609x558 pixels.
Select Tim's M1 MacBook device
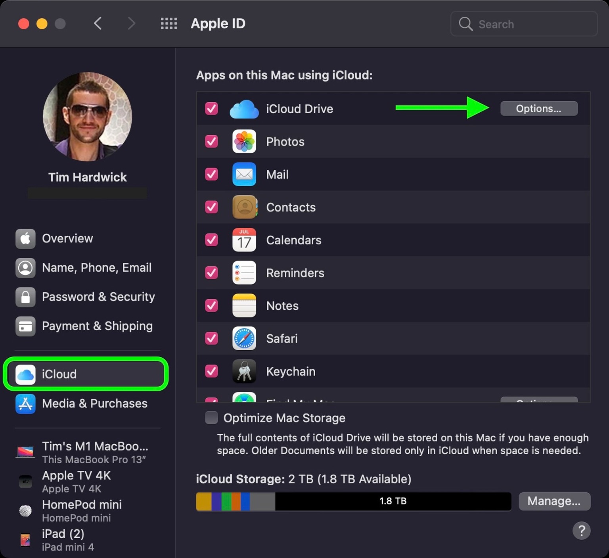pos(87,452)
